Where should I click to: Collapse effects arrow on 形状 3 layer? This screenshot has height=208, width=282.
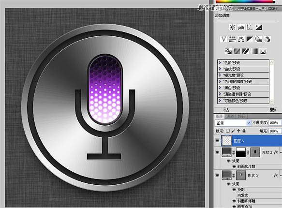[x=281, y=175]
